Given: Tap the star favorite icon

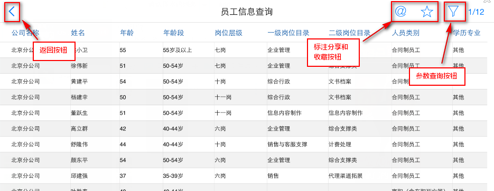Looking at the screenshot, I should click(427, 12).
